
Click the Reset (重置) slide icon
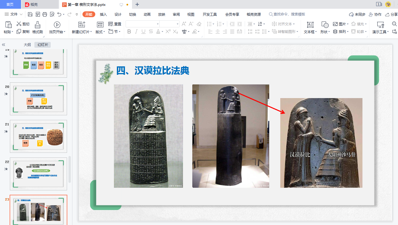click(x=111, y=24)
